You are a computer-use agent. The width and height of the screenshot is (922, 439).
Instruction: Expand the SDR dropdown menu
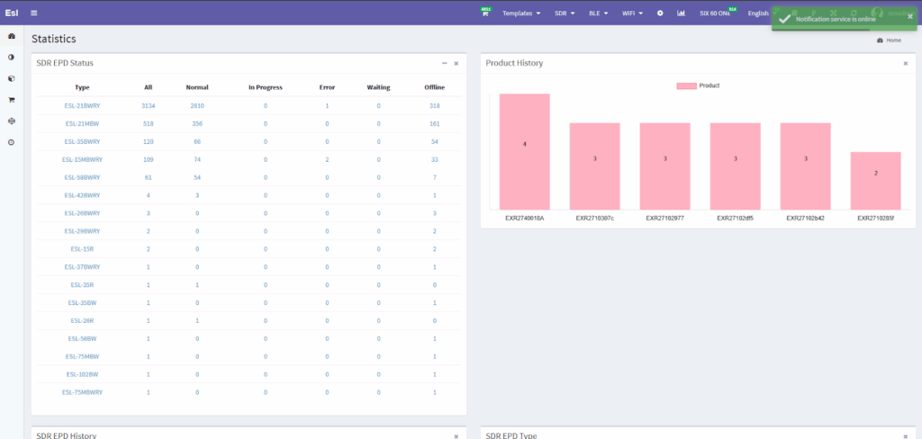(565, 13)
